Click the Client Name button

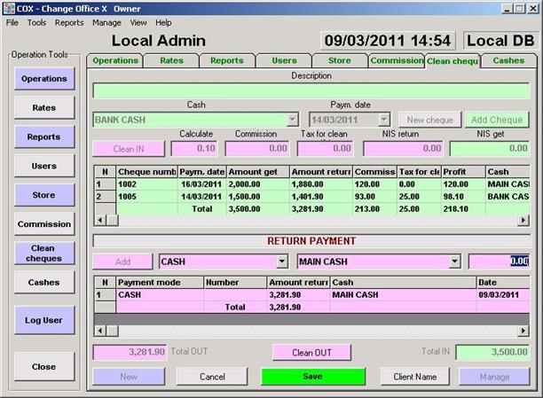pos(414,377)
